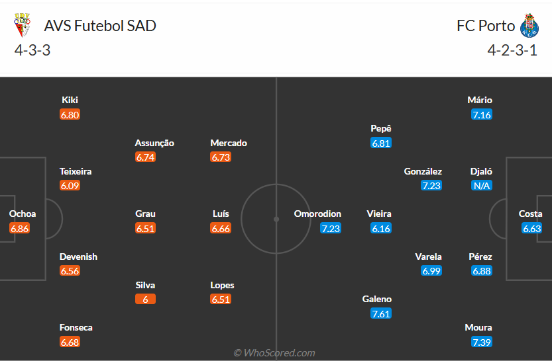Click Vieira's 6.16 rating badge

tap(381, 228)
